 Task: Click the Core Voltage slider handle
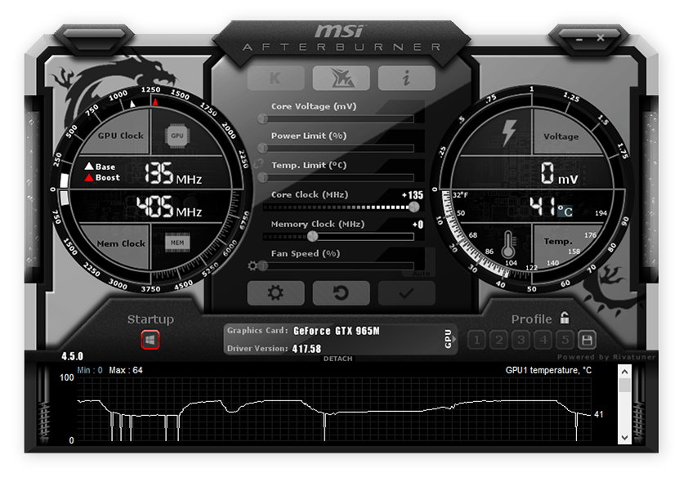tap(262, 118)
